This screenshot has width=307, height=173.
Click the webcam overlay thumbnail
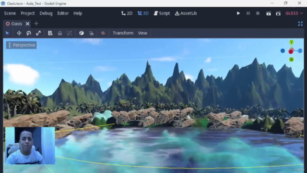tap(30, 146)
